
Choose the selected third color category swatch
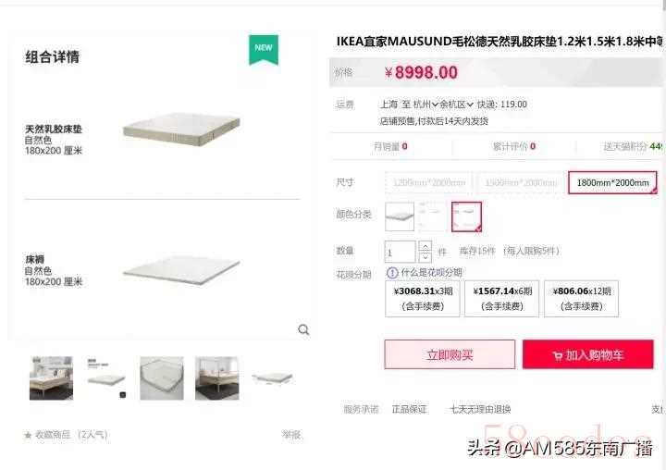466,216
